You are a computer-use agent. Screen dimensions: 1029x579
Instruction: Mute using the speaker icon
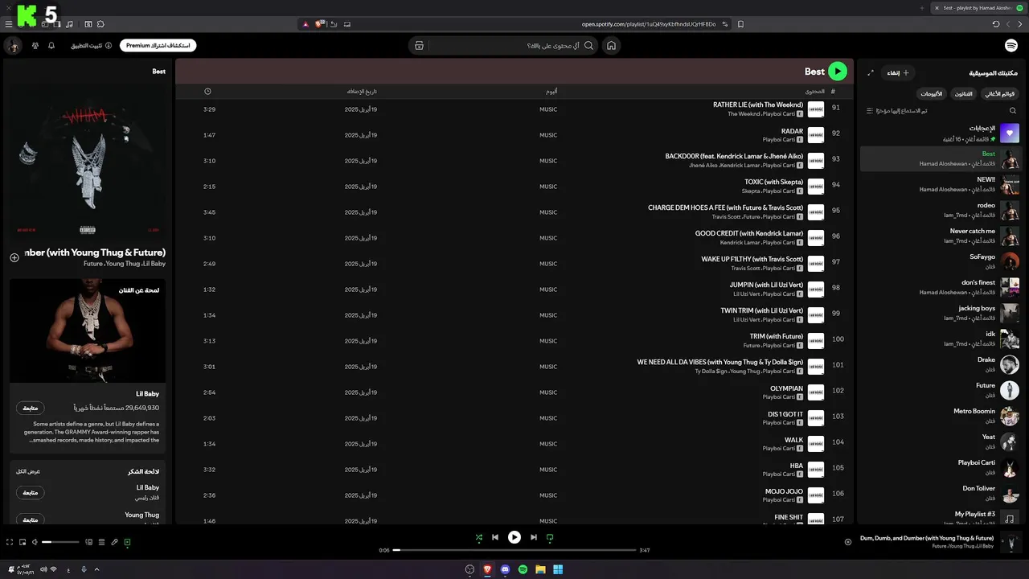[35, 542]
